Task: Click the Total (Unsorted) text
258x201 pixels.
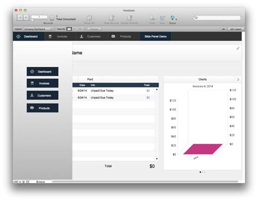Action: [66, 19]
